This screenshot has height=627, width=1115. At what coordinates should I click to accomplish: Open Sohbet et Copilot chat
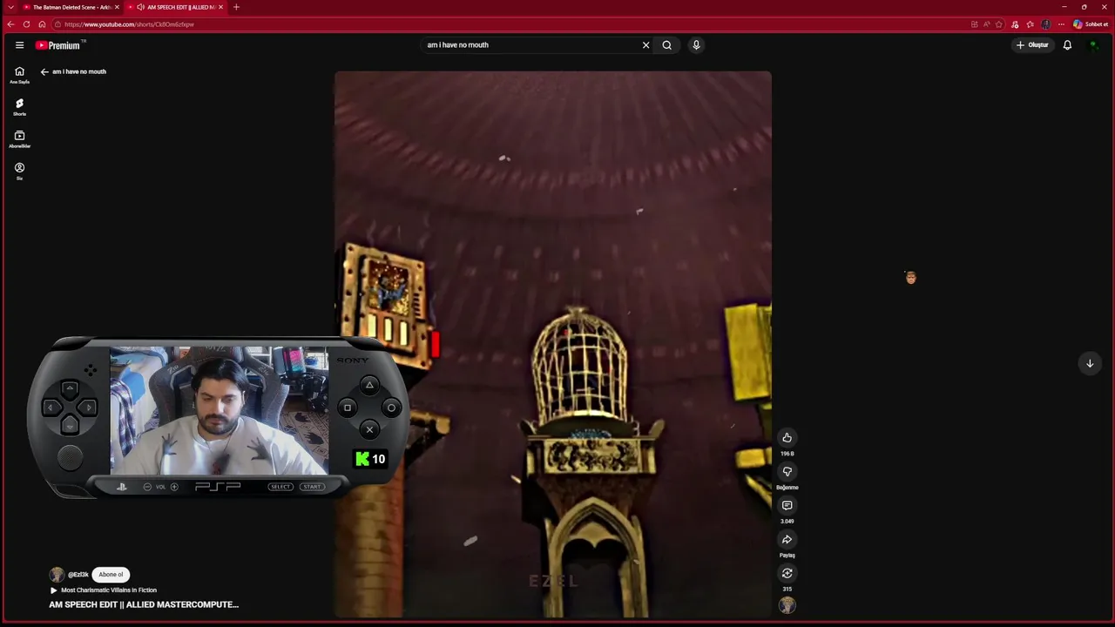pyautogui.click(x=1091, y=24)
